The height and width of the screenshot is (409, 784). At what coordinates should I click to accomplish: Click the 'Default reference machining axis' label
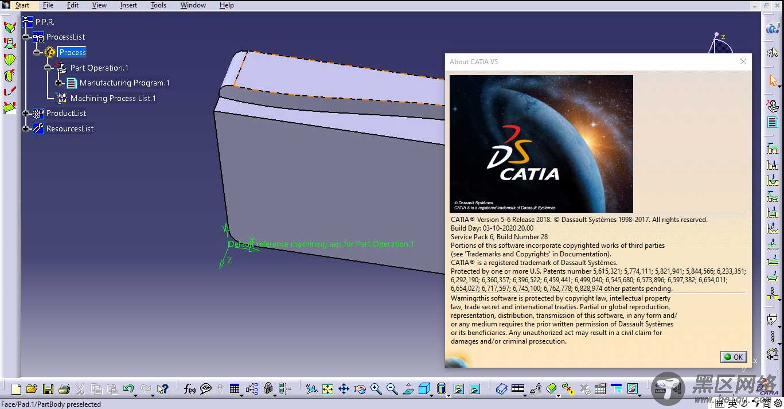point(321,244)
